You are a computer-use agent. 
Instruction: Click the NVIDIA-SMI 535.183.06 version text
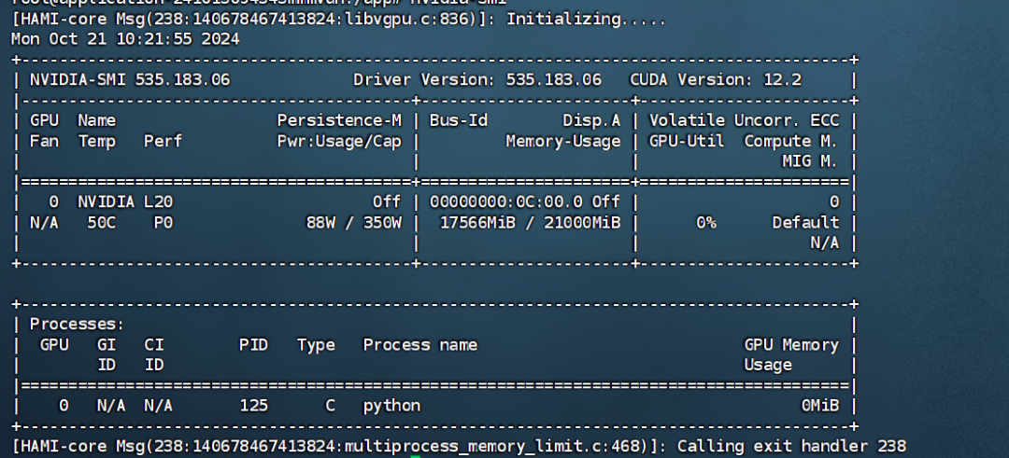[129, 80]
